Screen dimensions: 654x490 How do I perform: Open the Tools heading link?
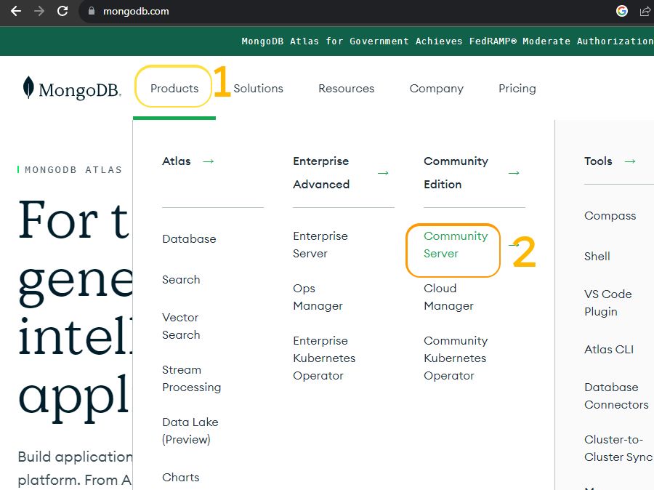pyautogui.click(x=598, y=161)
